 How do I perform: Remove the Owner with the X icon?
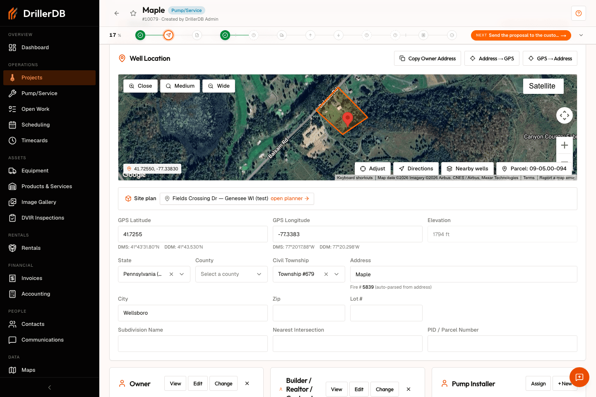[247, 383]
